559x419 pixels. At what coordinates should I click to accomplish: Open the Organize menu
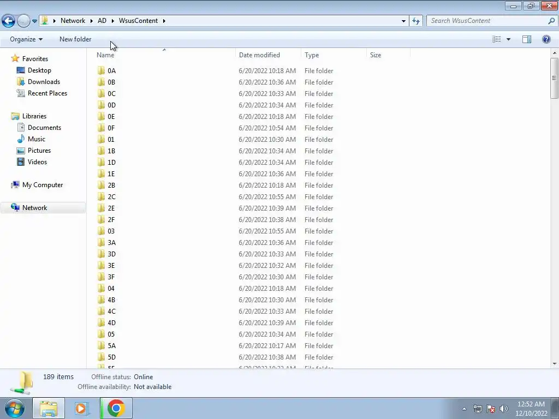(26, 39)
